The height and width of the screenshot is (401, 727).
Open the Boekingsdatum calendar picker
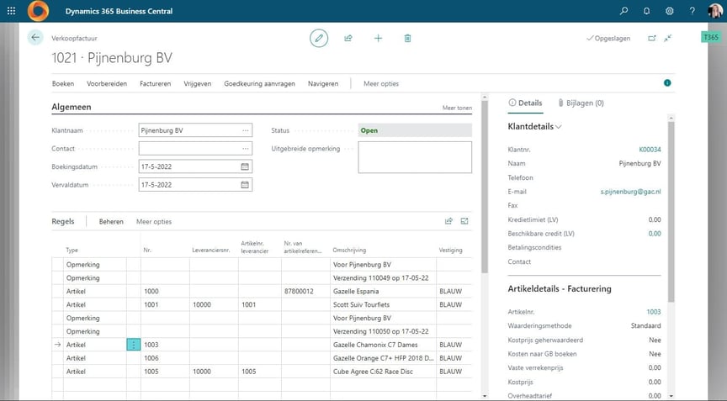245,166
